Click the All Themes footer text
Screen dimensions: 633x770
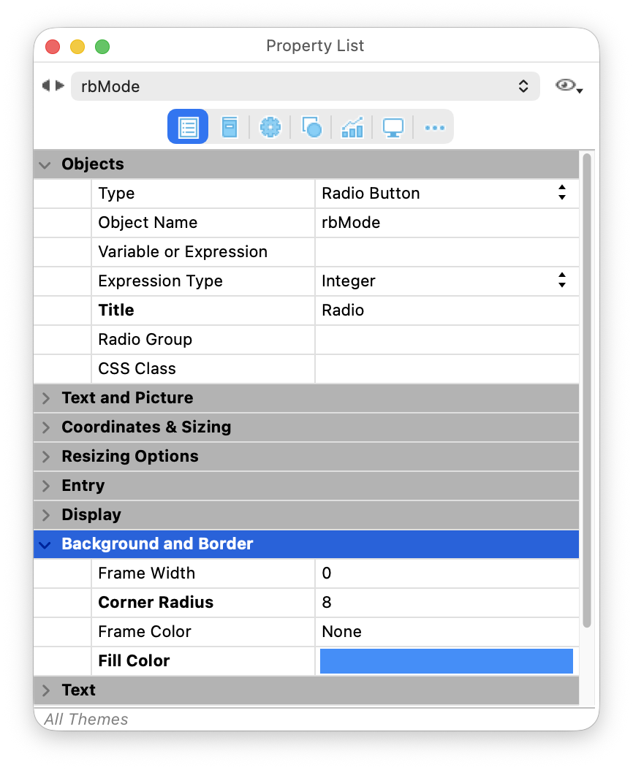(86, 720)
